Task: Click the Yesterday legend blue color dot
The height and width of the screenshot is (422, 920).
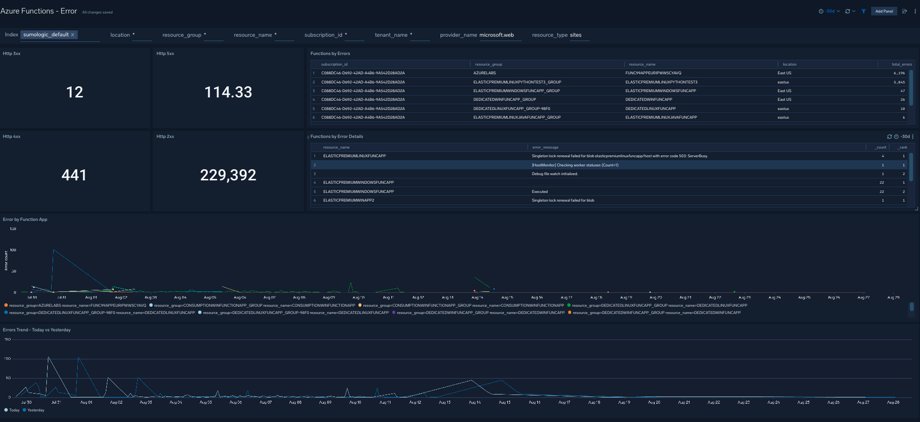Action: [24, 410]
